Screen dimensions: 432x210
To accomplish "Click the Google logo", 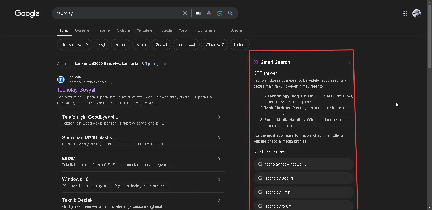I will coord(27,13).
